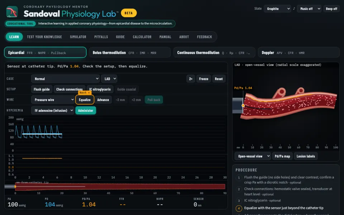Open the Pressure wire dropdown

click(53, 100)
